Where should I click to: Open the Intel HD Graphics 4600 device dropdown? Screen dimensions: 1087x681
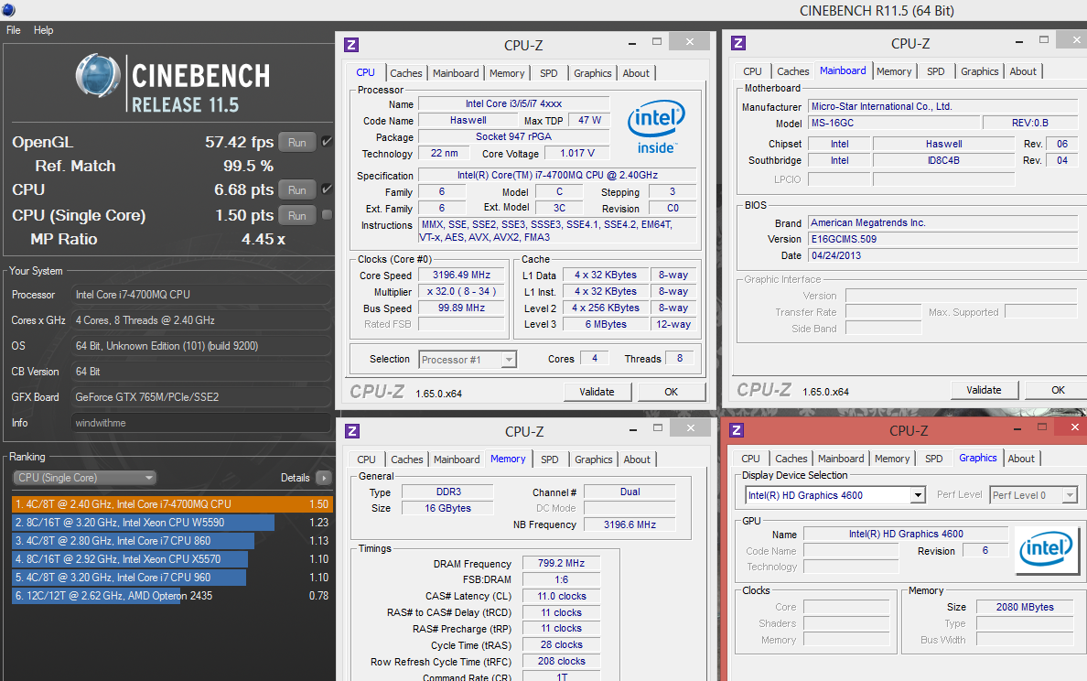point(835,495)
